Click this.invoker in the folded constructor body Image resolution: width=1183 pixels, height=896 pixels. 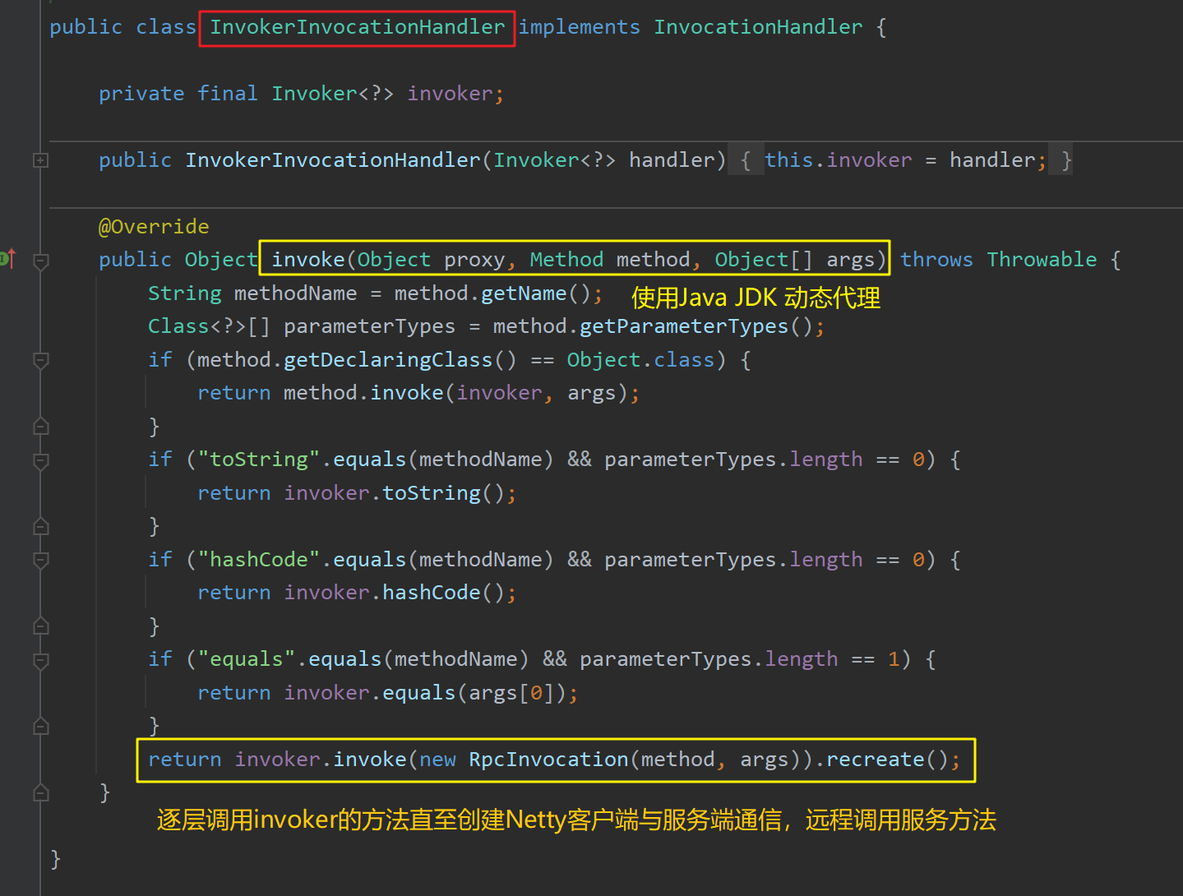tap(839, 160)
